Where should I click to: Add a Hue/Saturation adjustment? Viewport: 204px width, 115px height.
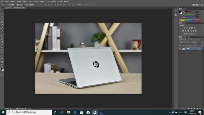pyautogui.click(x=183, y=31)
